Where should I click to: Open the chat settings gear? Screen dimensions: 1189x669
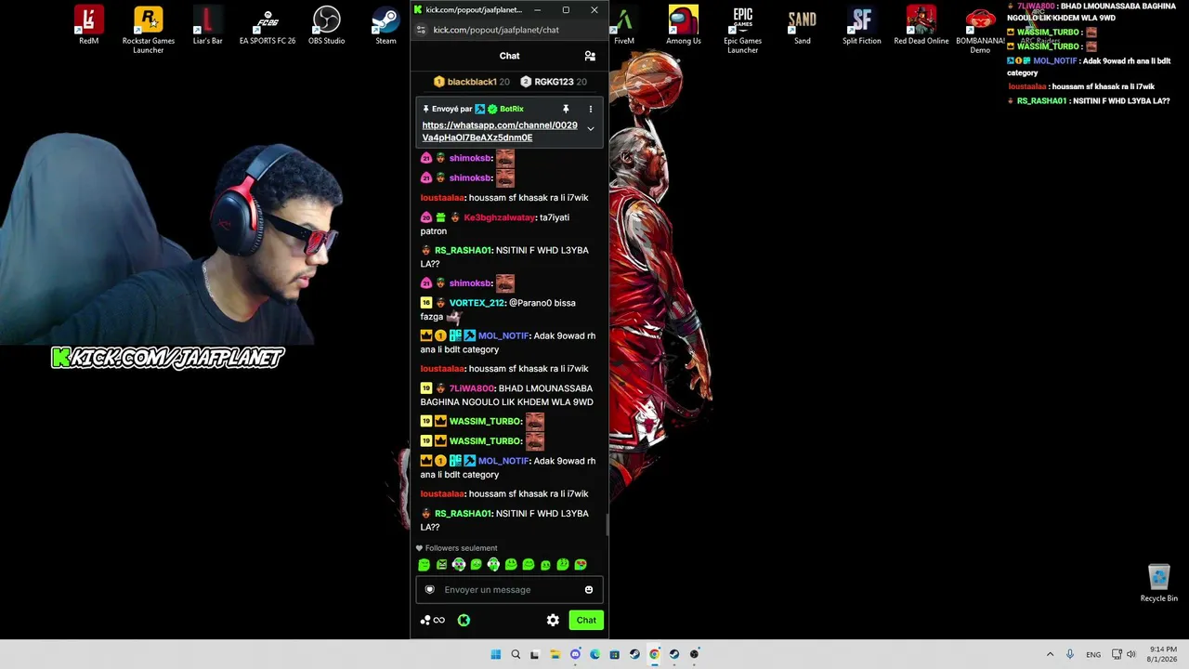pyautogui.click(x=553, y=620)
